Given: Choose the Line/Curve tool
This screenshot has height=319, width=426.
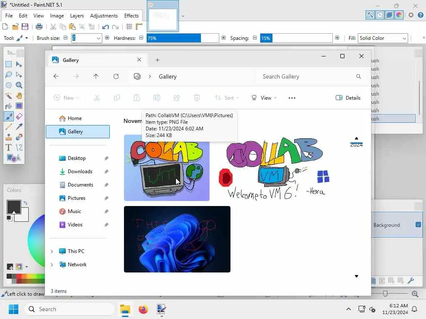Looking at the screenshot, I should 19,147.
